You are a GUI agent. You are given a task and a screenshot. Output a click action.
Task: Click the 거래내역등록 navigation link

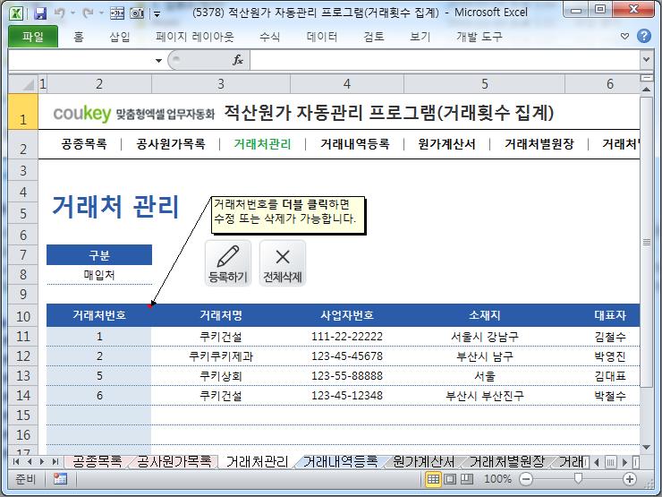coord(354,144)
